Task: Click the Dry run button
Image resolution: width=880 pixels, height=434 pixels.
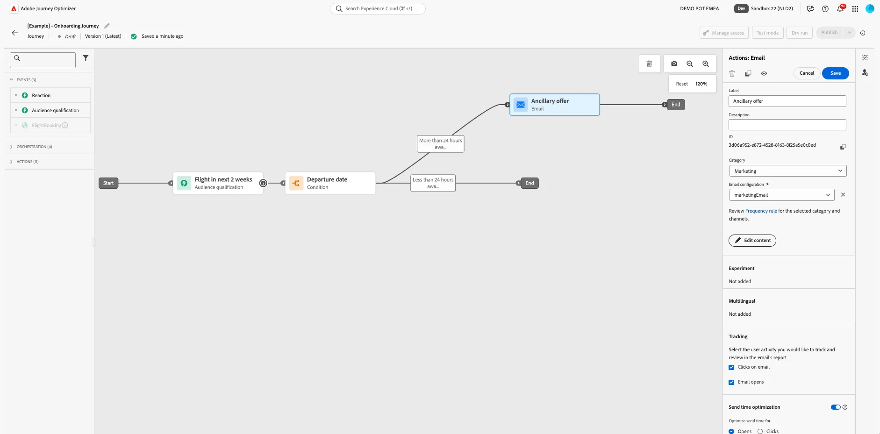Action: [x=800, y=33]
